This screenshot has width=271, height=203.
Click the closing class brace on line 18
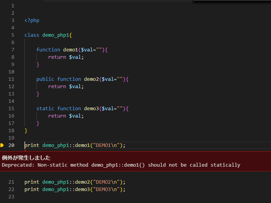tap(26, 131)
